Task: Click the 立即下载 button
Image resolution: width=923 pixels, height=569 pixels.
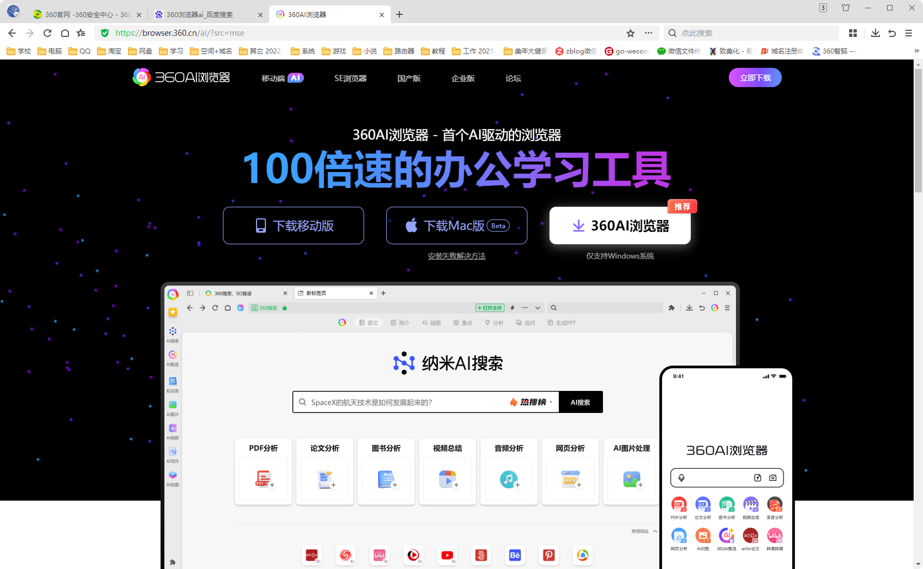Action: point(755,78)
